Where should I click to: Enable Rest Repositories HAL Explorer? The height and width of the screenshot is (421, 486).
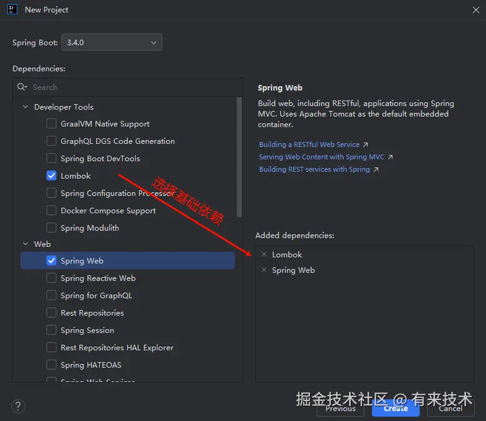tap(51, 347)
